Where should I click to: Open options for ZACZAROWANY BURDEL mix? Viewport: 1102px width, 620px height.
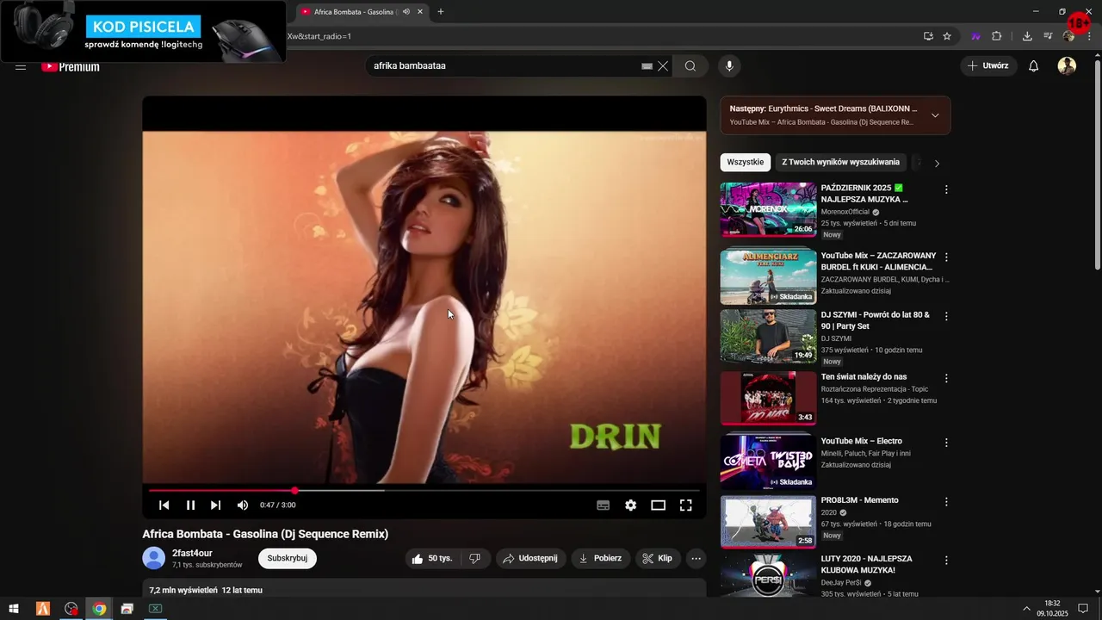click(946, 257)
